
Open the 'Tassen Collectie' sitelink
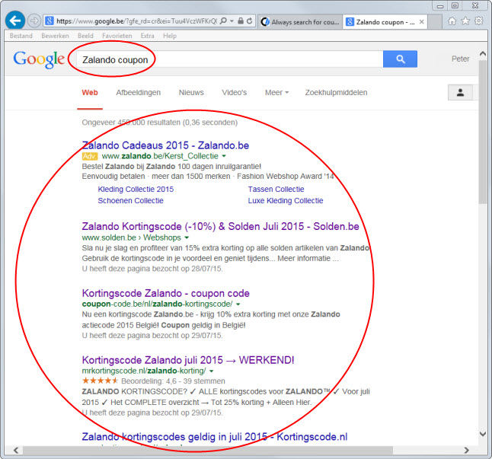(x=276, y=189)
